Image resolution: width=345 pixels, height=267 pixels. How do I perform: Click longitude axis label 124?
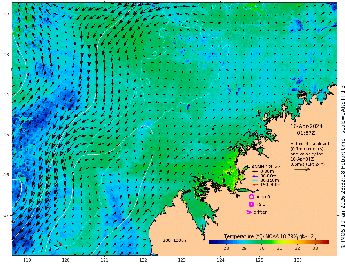pos(221,260)
